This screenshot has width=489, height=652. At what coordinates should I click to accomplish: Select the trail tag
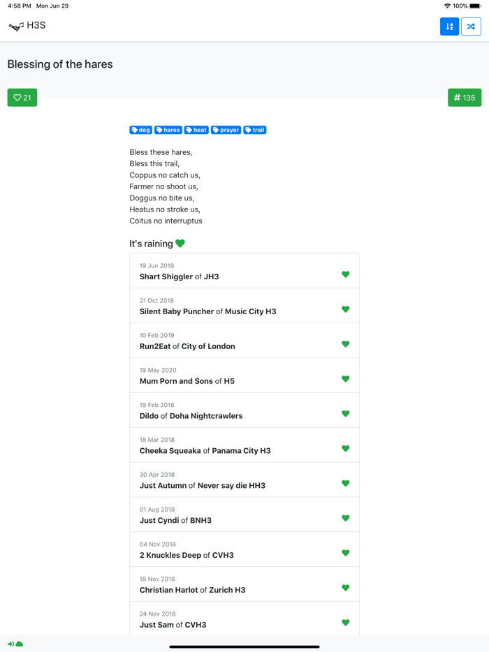coord(255,130)
